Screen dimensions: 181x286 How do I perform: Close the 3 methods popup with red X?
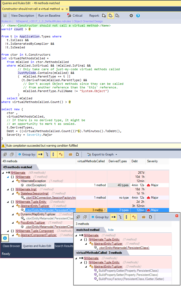point(177,216)
